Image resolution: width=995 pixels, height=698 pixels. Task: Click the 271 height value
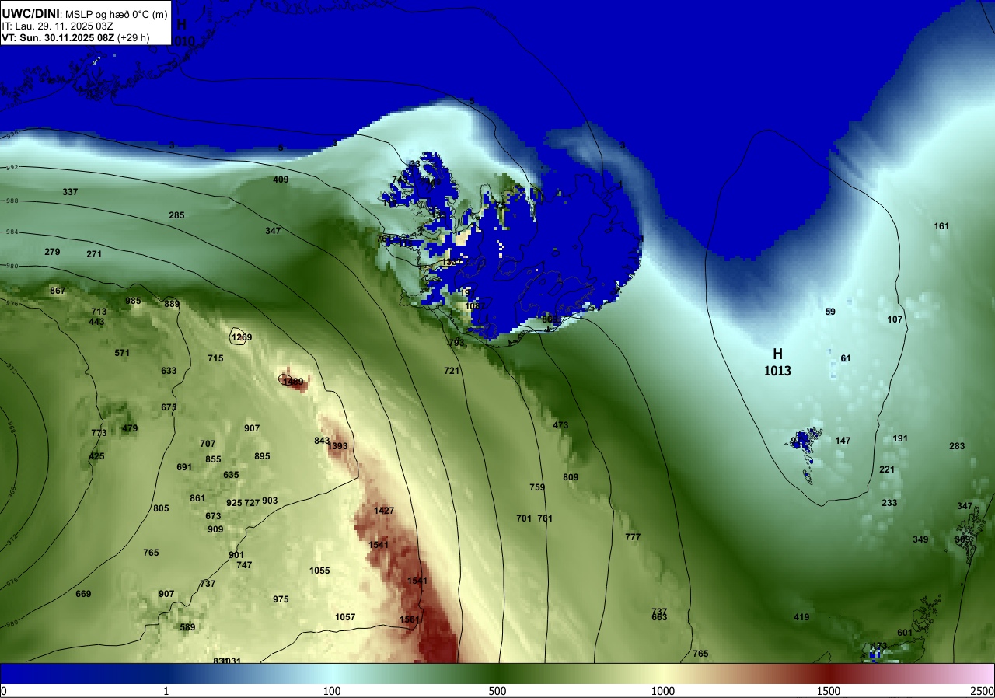pyautogui.click(x=94, y=254)
